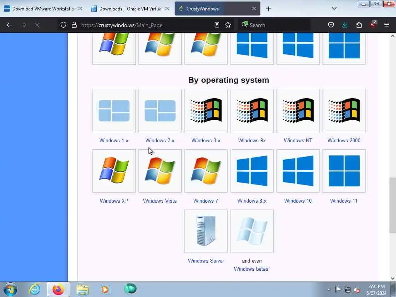This screenshot has height=297, width=396.
Task: Click the scrollbar down arrow
Action: pos(393,278)
